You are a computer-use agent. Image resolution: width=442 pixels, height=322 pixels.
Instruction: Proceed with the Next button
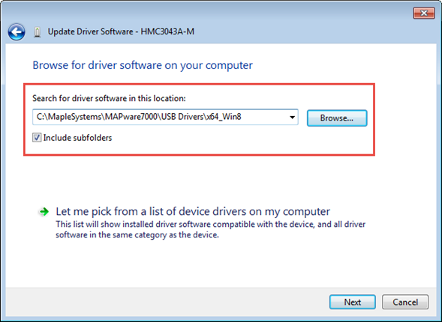(353, 302)
